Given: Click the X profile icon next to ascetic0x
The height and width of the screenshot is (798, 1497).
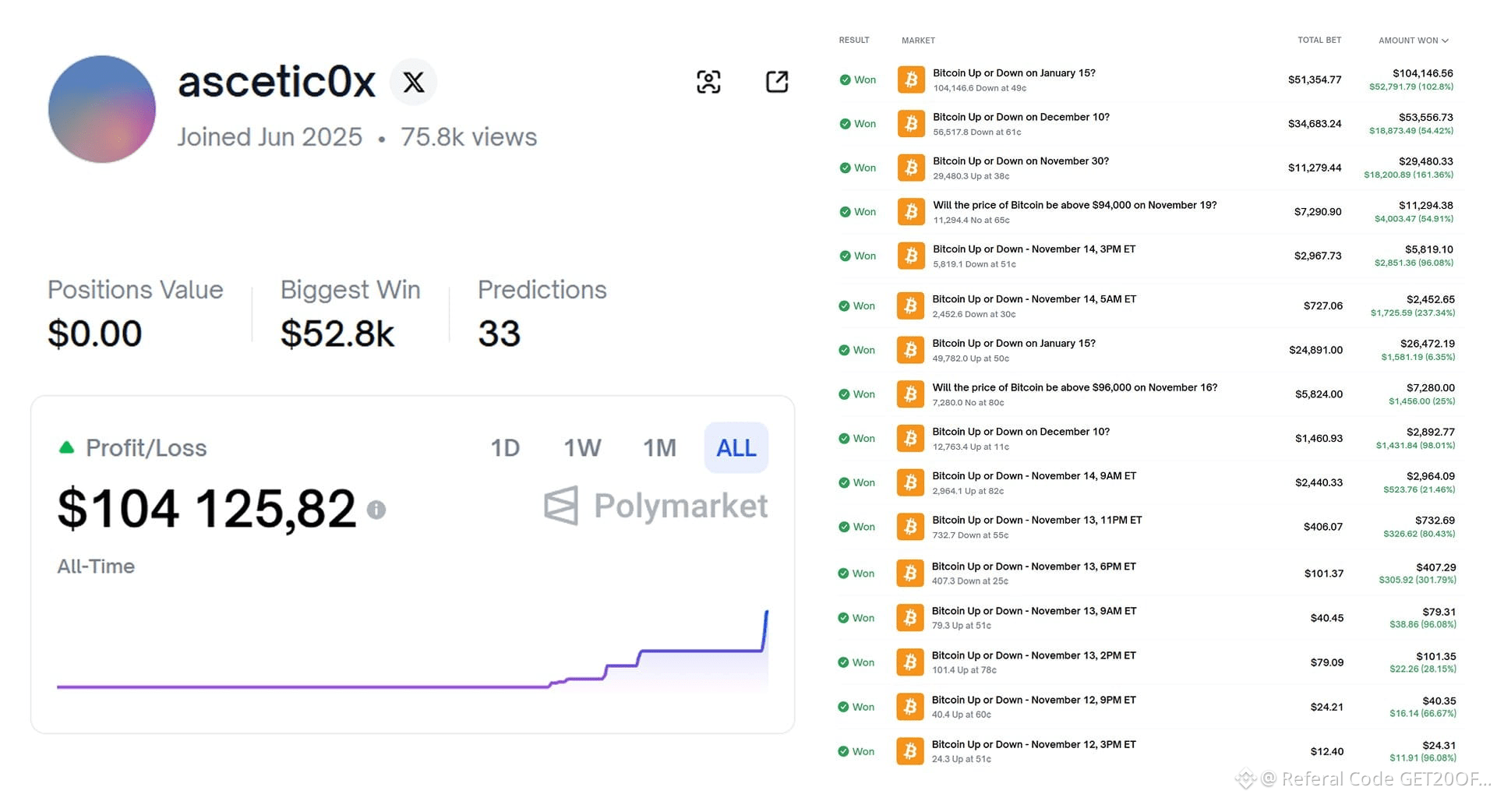Looking at the screenshot, I should click(413, 81).
